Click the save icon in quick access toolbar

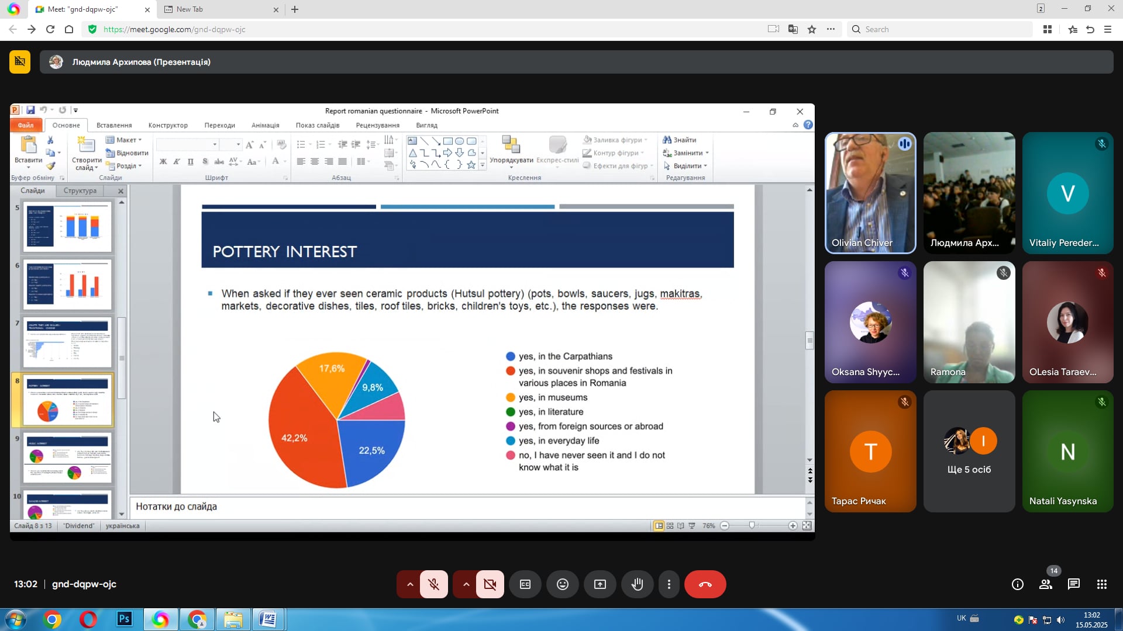[30, 110]
